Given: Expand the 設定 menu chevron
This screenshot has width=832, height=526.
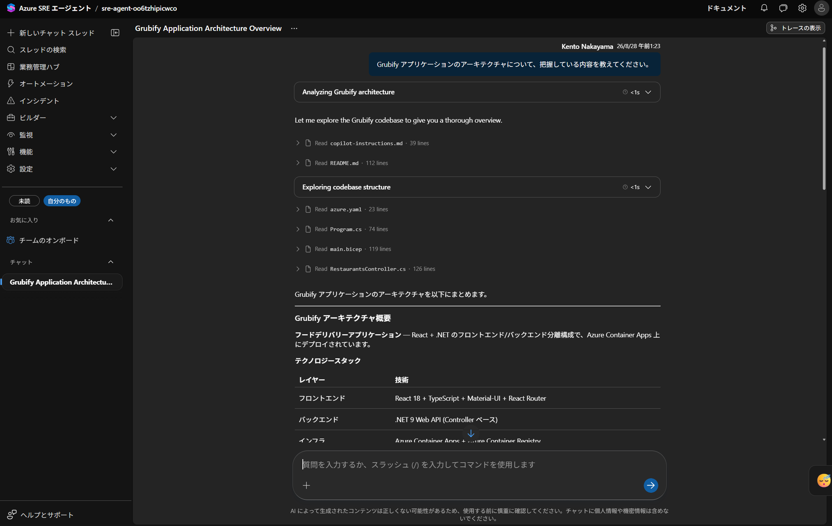Looking at the screenshot, I should tap(114, 169).
